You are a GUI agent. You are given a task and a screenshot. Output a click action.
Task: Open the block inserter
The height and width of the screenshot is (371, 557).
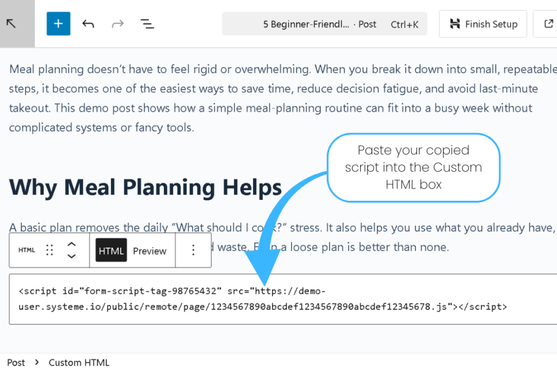58,24
